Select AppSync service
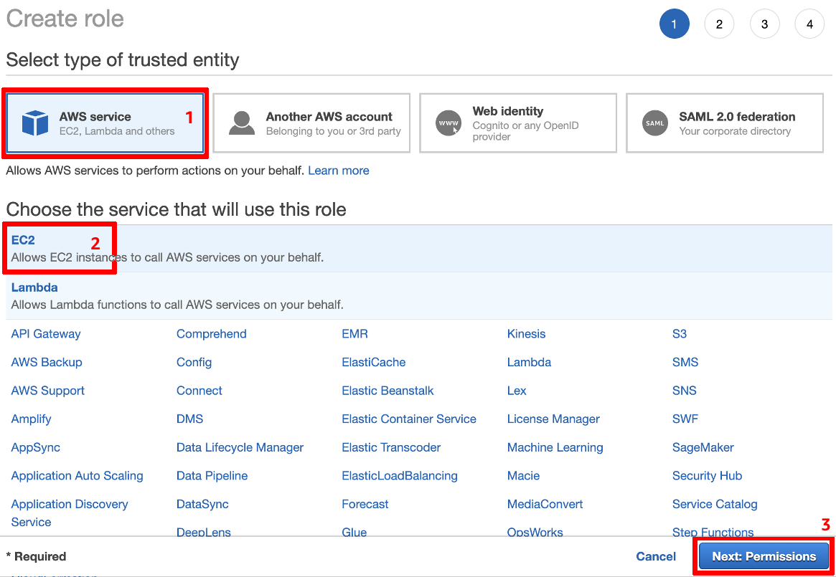The image size is (836, 577). (x=36, y=447)
